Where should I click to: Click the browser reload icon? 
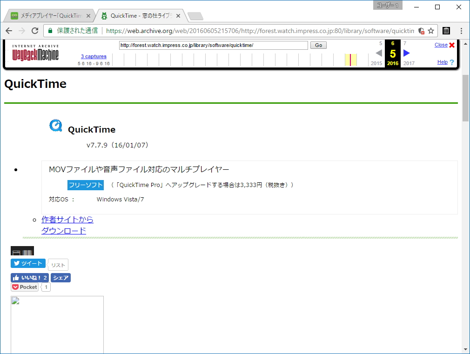pyautogui.click(x=35, y=30)
